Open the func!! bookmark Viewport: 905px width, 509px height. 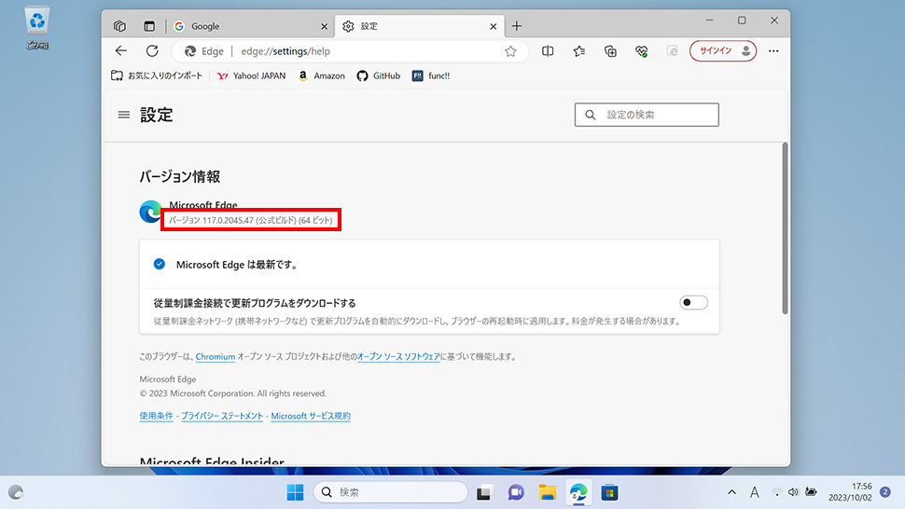430,76
